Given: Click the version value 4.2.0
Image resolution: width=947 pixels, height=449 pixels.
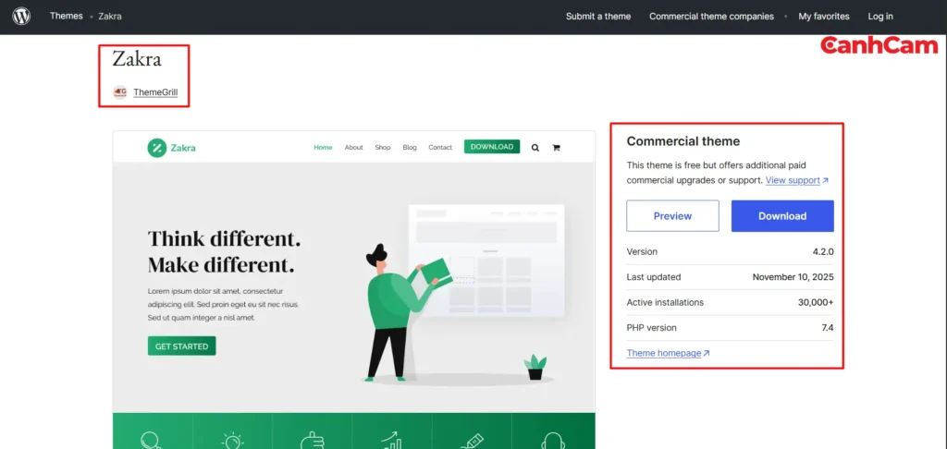Looking at the screenshot, I should 823,251.
